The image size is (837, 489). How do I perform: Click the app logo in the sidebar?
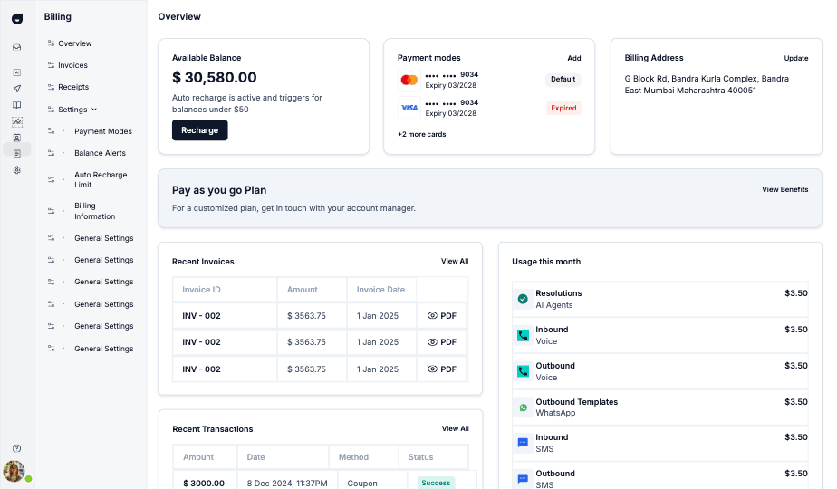click(17, 19)
